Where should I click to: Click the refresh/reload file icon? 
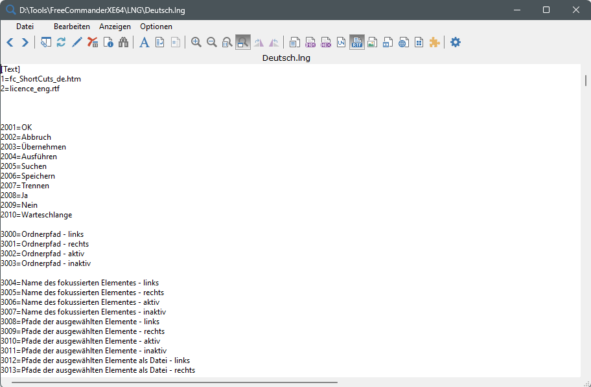[62, 43]
